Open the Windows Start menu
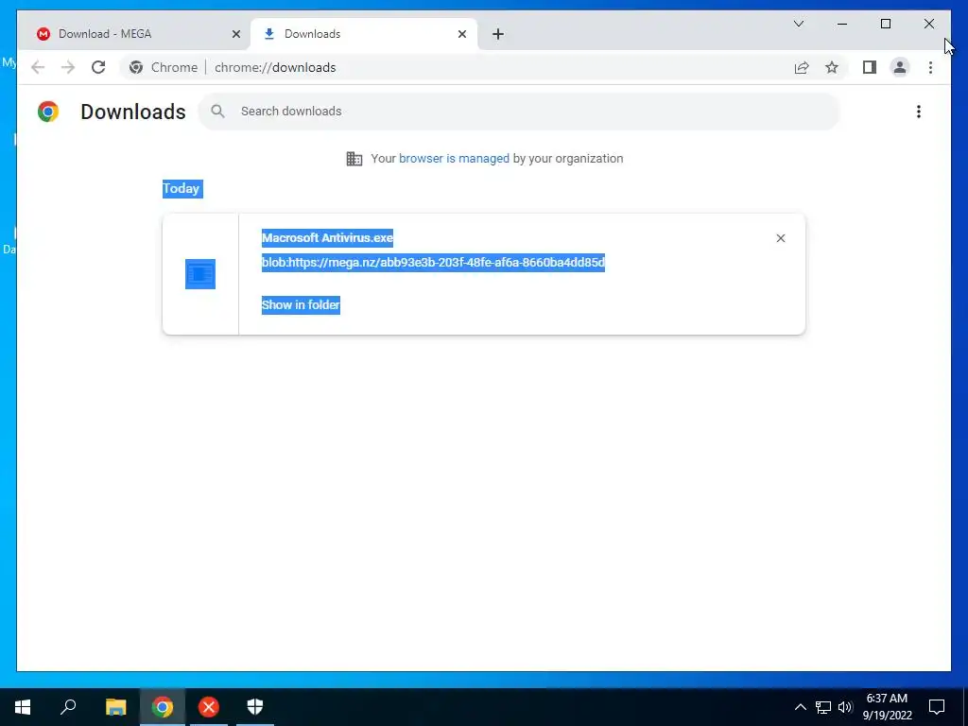This screenshot has height=726, width=968. 23,707
